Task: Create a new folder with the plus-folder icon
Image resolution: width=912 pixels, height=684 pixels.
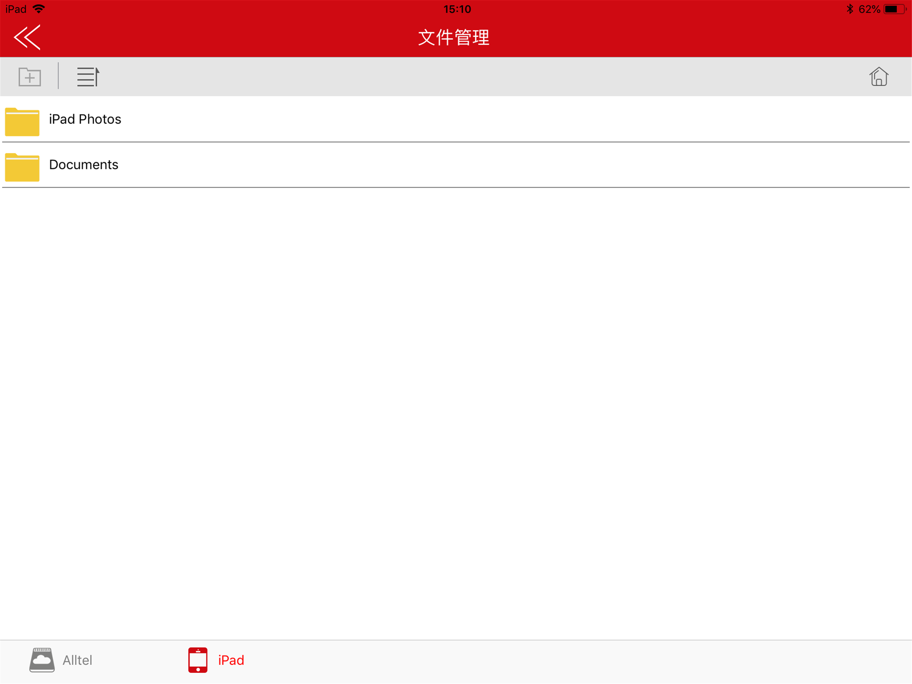Action: (30, 77)
